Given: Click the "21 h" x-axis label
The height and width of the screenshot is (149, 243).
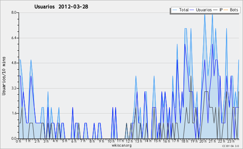Looking at the screenshot, I should [x=212, y=141].
